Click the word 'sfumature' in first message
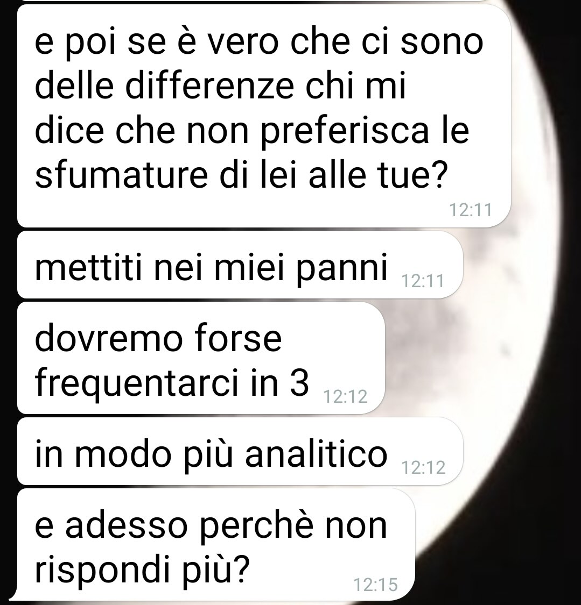 121,174
